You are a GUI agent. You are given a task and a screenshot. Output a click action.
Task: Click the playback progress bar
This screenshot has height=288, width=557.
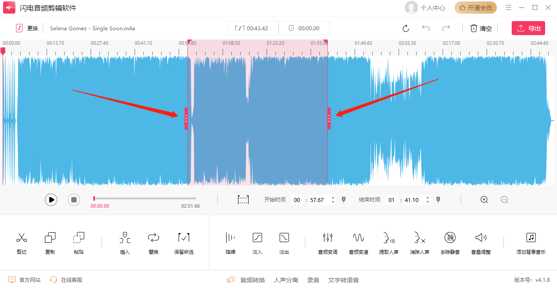145,198
